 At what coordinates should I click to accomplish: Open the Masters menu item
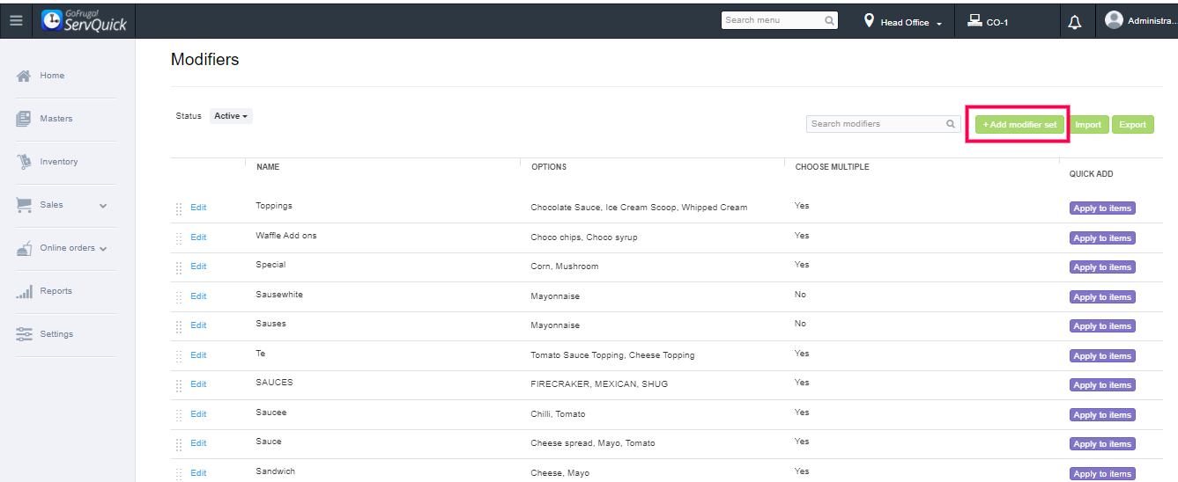(x=56, y=119)
